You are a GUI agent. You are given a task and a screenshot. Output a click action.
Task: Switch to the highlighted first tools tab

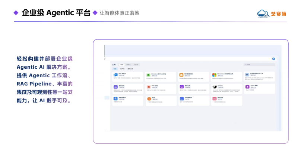pyautogui.click(x=122, y=65)
